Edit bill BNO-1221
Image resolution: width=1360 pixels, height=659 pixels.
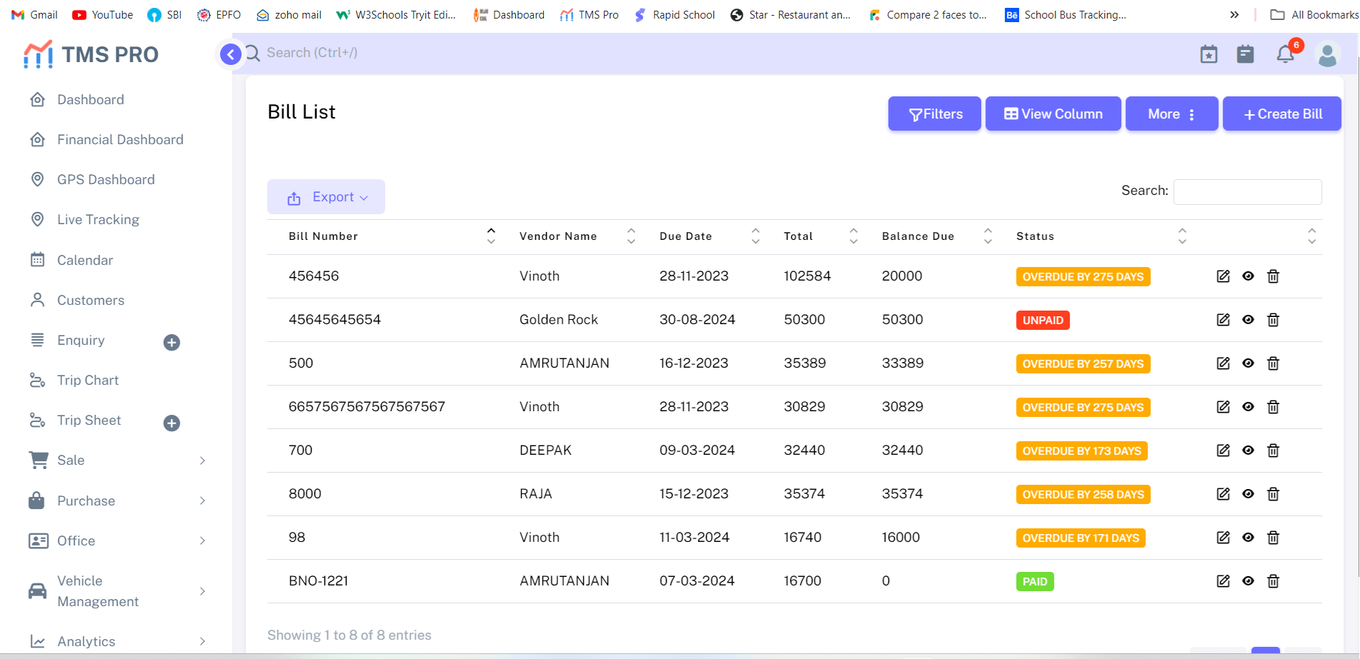point(1223,581)
